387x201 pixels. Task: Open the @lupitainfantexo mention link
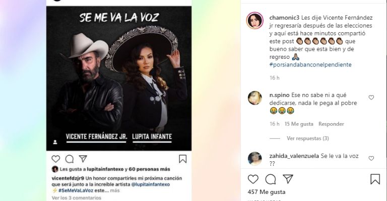point(151,184)
